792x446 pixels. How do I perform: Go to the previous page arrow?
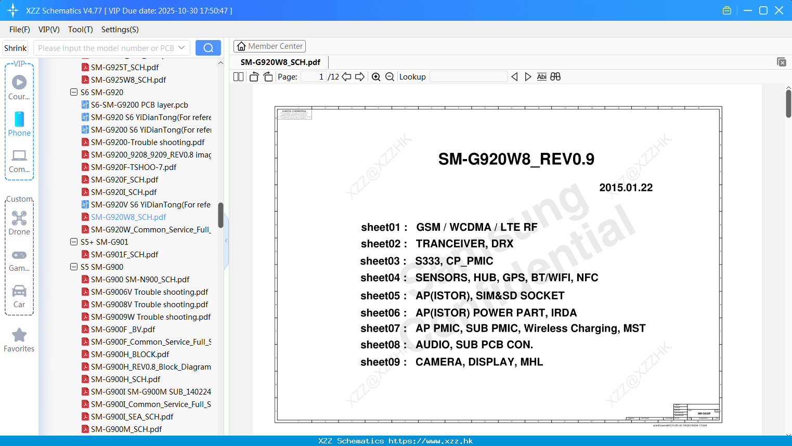(x=346, y=77)
